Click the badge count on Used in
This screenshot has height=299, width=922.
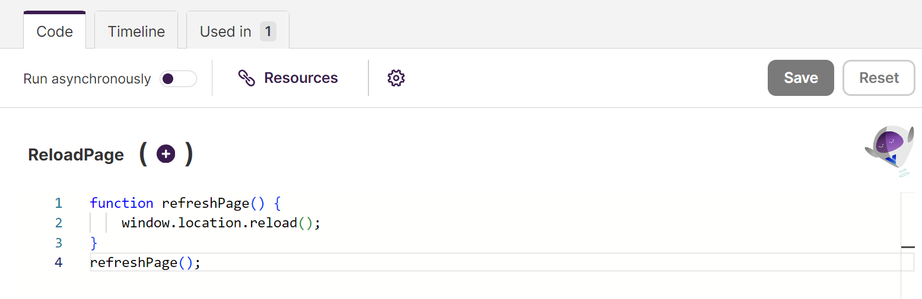click(x=268, y=31)
